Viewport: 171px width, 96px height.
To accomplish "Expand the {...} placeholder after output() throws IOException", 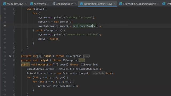I will pyautogui.click(x=82, y=61).
